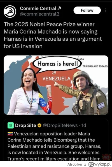Open the @commiecentral2 handle link
Screen dimensions: 112x167
pos(39,14)
